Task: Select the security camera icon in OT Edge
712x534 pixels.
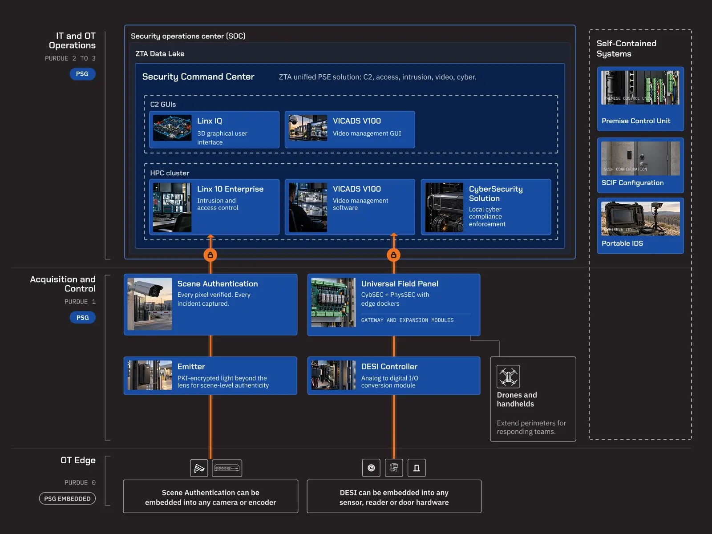Action: (x=199, y=468)
